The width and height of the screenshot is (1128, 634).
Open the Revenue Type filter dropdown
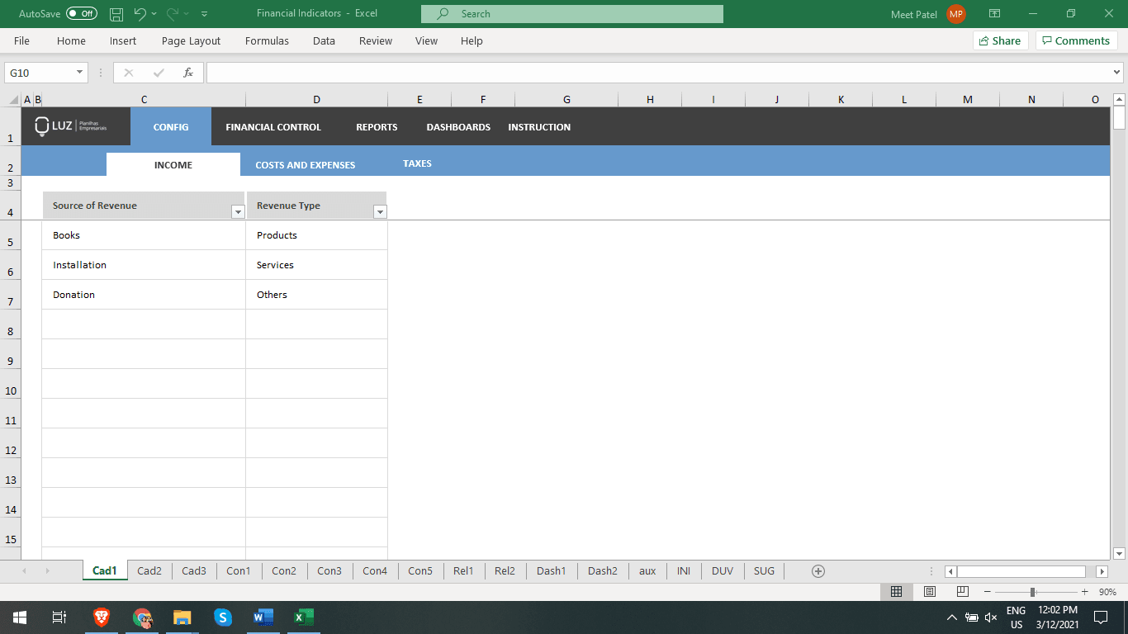pyautogui.click(x=380, y=211)
